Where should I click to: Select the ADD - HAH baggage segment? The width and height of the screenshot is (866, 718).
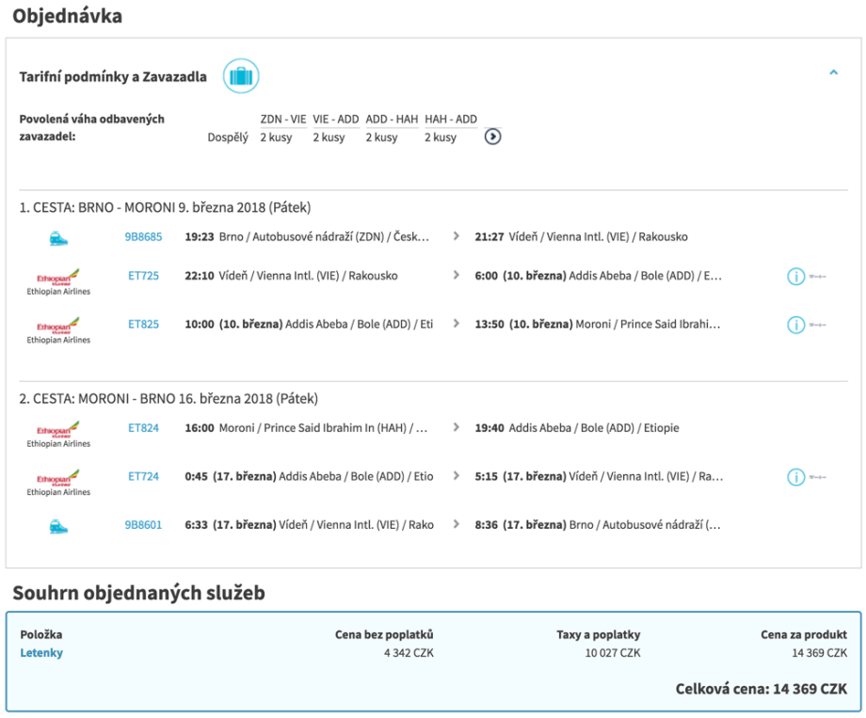391,120
